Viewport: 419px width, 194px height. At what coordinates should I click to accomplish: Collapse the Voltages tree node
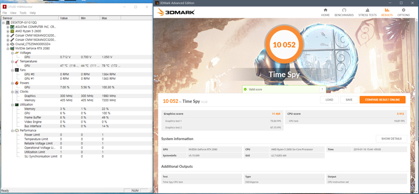point(12,53)
